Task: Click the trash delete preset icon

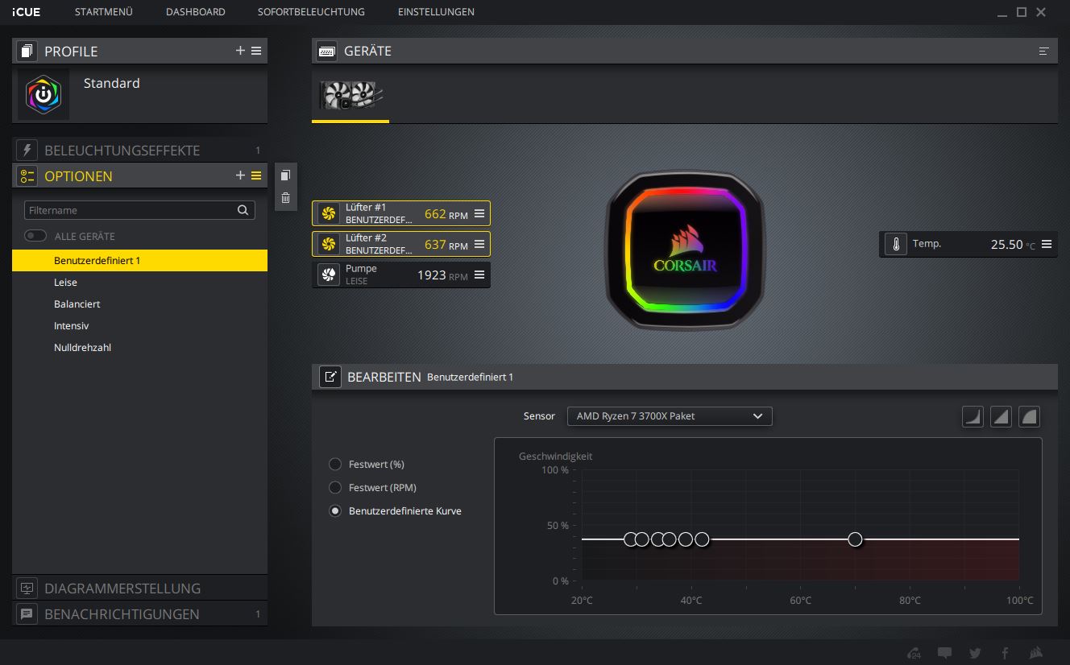Action: pos(285,198)
